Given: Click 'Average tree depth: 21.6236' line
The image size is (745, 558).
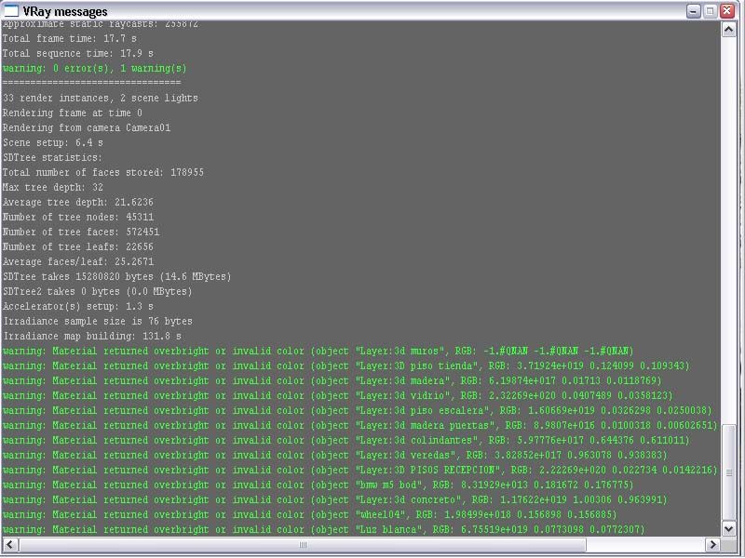Looking at the screenshot, I should (78, 202).
